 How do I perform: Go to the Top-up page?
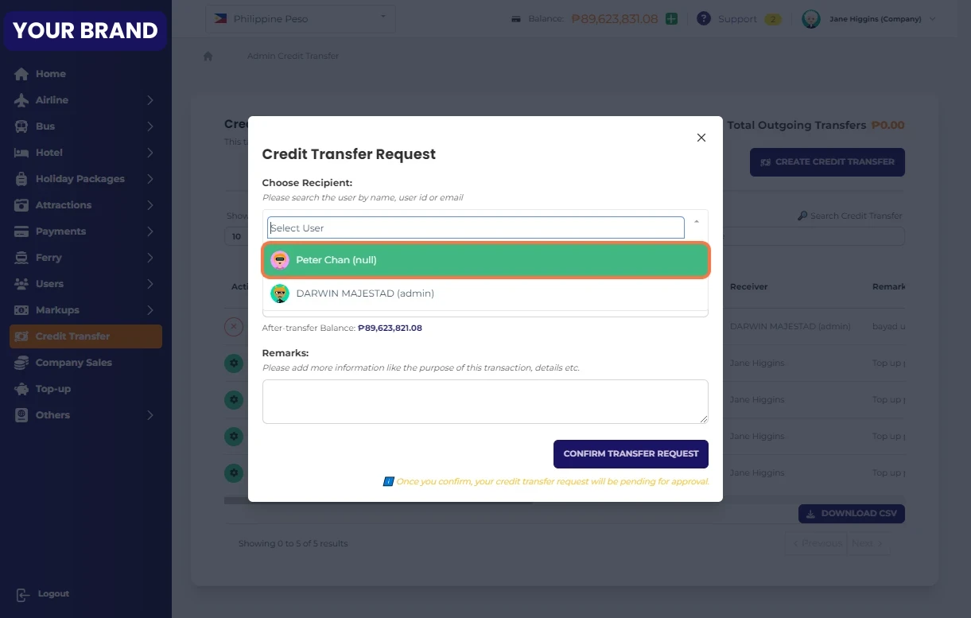click(x=52, y=389)
